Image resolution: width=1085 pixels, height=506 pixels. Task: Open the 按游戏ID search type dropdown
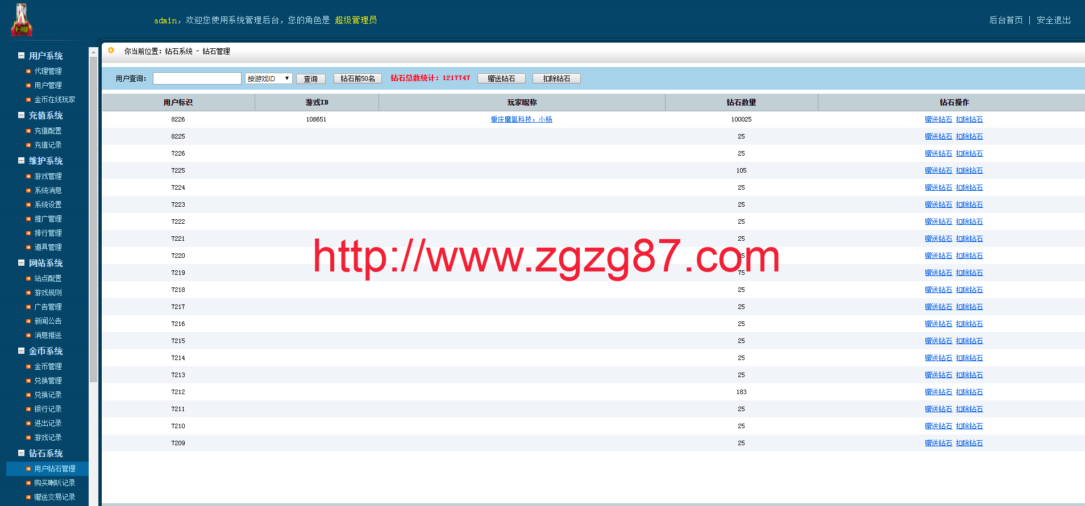pyautogui.click(x=268, y=78)
